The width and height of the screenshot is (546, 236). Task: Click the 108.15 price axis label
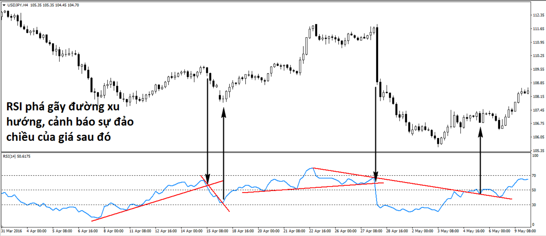pos(539,97)
